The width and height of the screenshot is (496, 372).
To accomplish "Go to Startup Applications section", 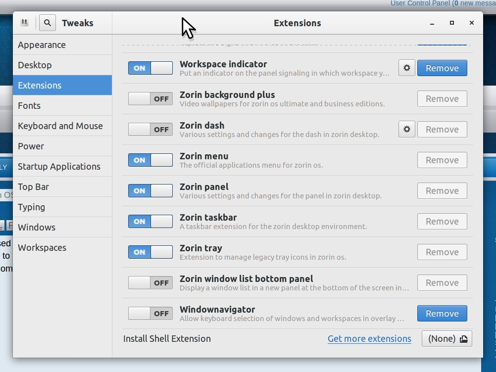I will pos(59,167).
